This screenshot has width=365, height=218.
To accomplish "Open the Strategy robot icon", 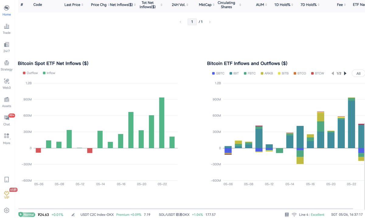I will coord(6,63).
